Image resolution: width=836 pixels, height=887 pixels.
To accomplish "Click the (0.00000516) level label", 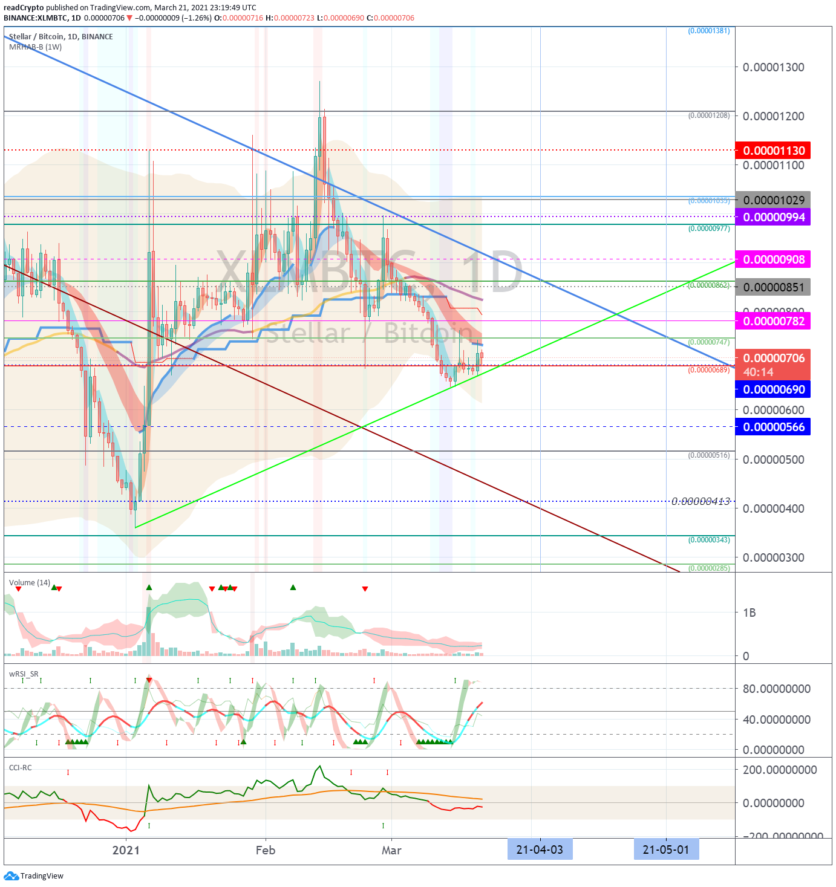I will 709,455.
